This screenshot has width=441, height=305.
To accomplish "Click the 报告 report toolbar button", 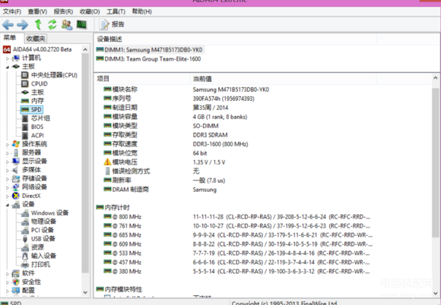I will pyautogui.click(x=112, y=24).
